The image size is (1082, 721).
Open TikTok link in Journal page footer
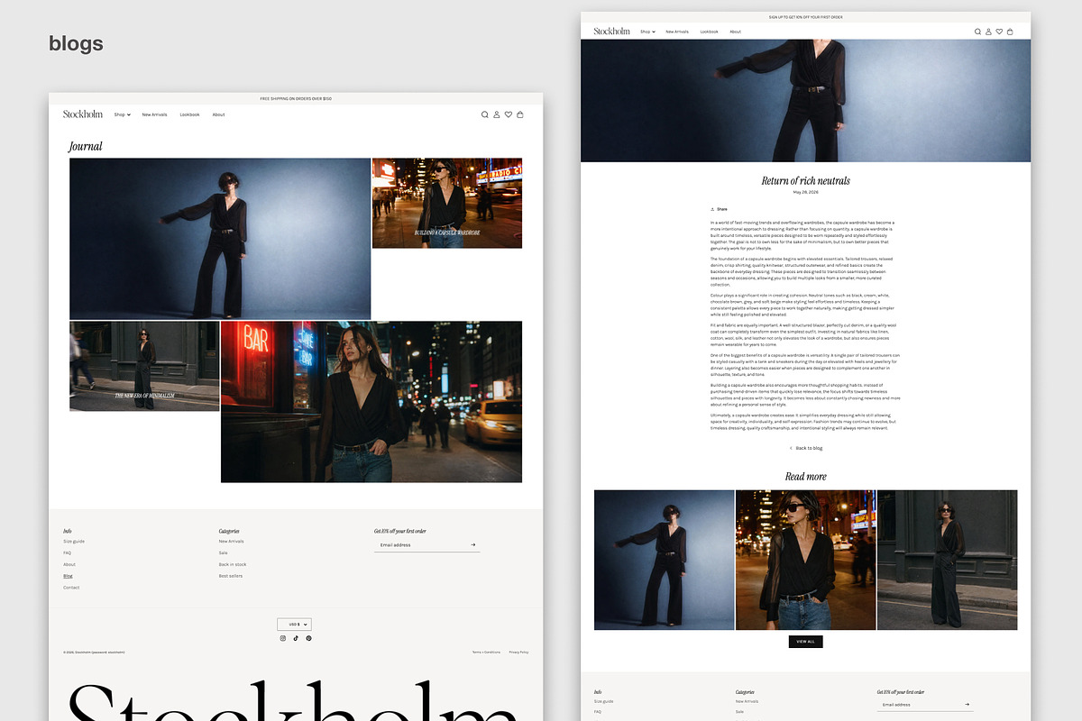296,638
